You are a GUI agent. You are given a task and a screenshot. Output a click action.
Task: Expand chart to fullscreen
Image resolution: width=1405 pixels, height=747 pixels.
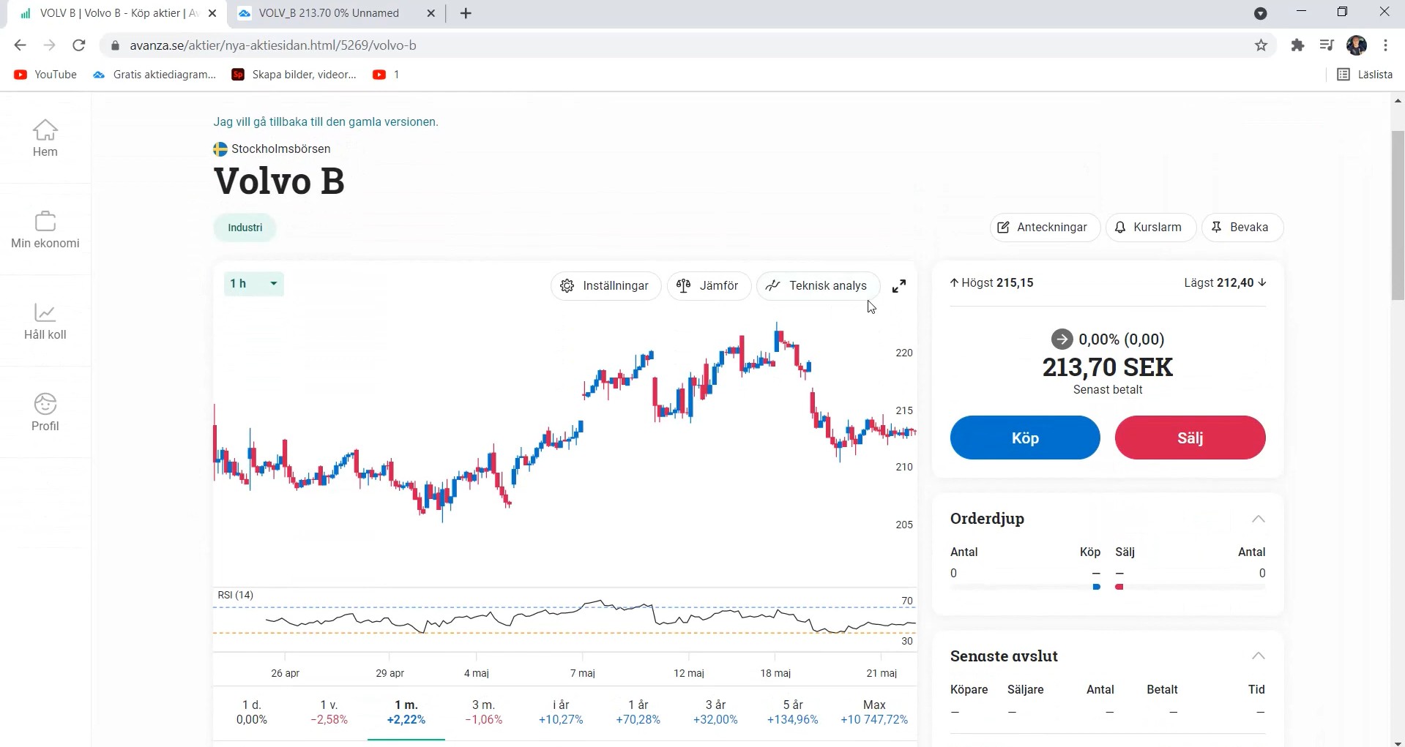[899, 286]
